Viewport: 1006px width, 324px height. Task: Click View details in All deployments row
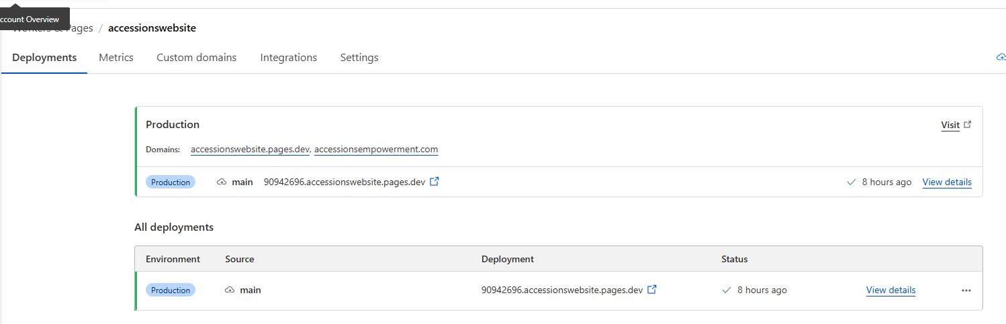tap(890, 290)
